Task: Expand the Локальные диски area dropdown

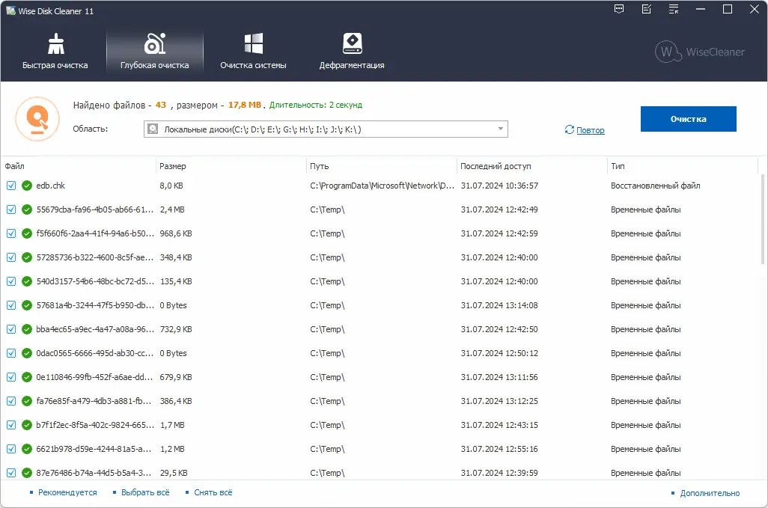Action: (500, 129)
